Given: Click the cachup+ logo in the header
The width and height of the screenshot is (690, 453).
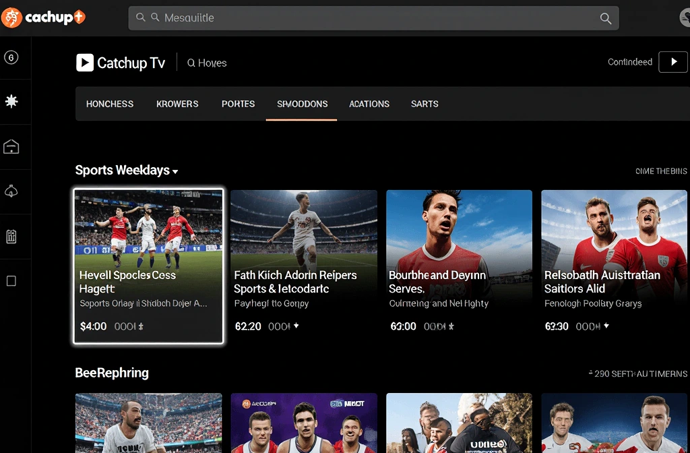Looking at the screenshot, I should [x=43, y=18].
